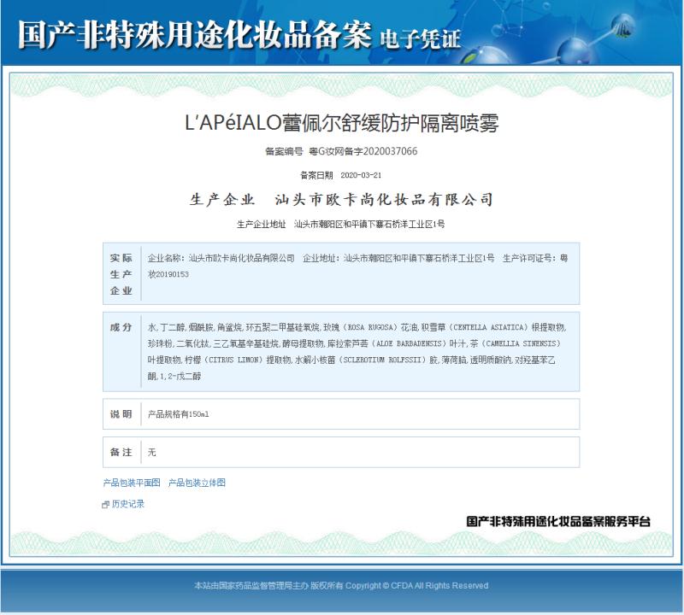
Task: Click the footer copyright CFDA text
Action: click(x=340, y=586)
